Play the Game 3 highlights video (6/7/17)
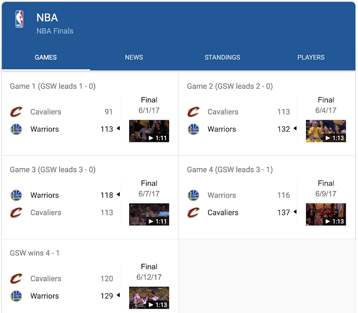358x313 pixels. (x=149, y=215)
